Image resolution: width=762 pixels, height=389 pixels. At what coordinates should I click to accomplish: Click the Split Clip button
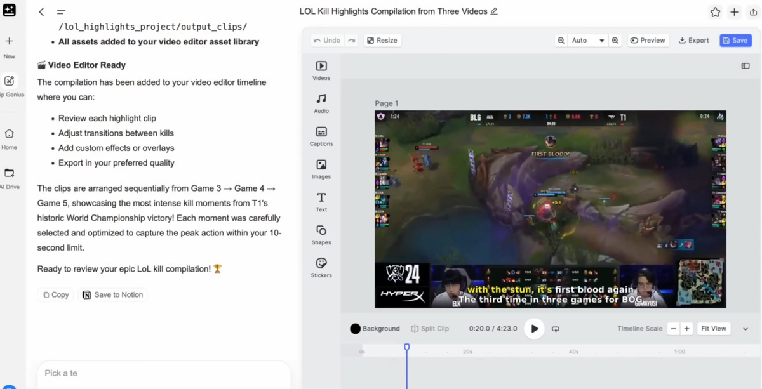pos(430,329)
